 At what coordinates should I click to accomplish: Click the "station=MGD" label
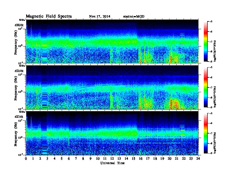(x=134, y=16)
